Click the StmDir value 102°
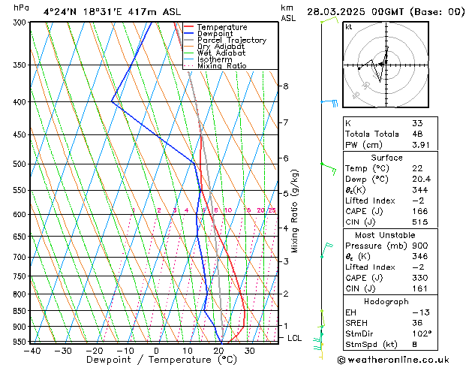This screenshot has height=365, width=472. (x=421, y=334)
